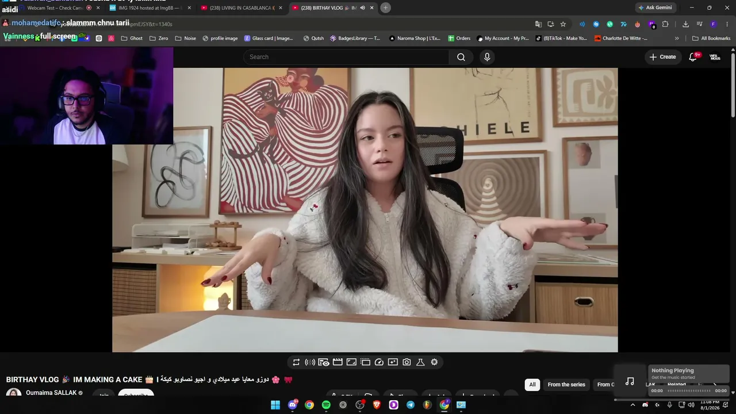Bookmark this page with the star icon

[563, 24]
